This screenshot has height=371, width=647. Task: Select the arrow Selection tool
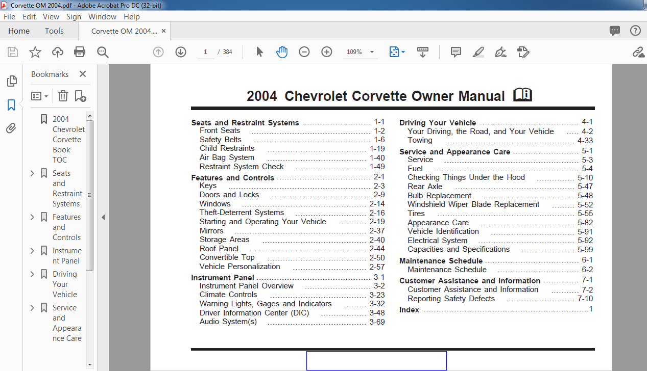tap(259, 52)
